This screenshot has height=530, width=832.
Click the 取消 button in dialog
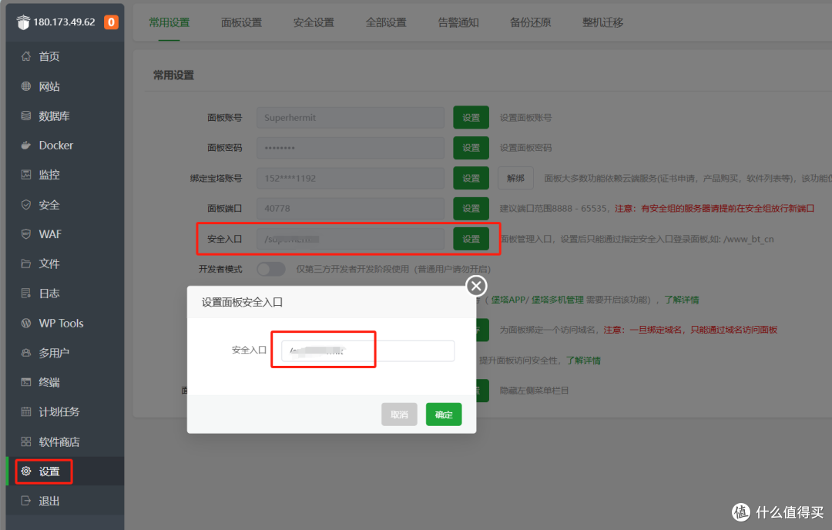click(x=399, y=414)
